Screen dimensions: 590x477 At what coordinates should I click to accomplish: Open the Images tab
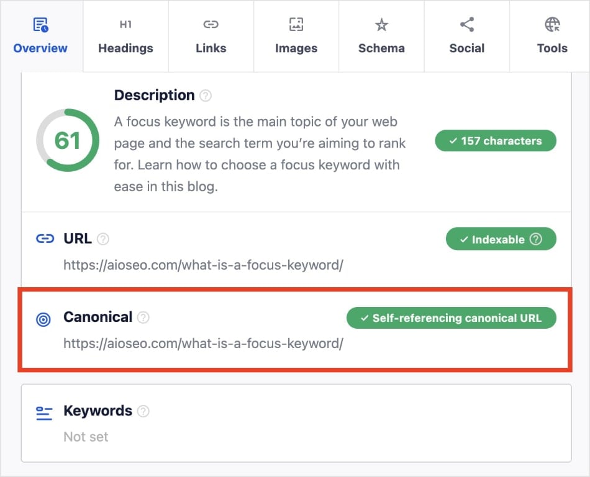(x=296, y=36)
